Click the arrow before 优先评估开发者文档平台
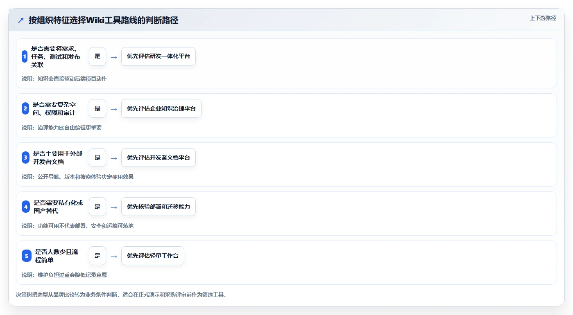 pyautogui.click(x=114, y=158)
